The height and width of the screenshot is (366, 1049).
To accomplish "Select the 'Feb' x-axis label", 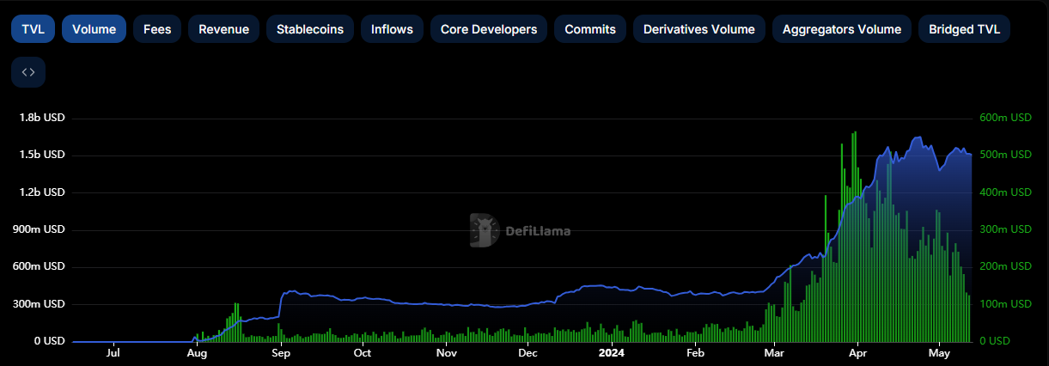I will tap(695, 353).
